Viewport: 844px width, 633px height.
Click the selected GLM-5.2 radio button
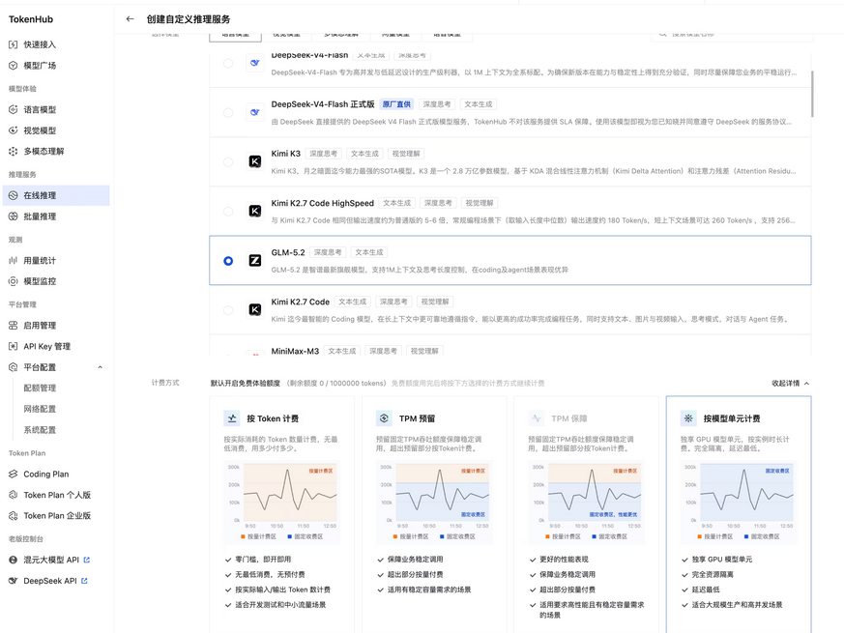tap(228, 261)
